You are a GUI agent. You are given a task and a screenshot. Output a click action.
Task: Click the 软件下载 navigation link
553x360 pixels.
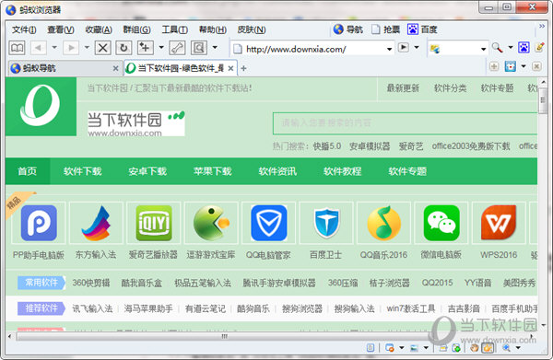pos(83,171)
